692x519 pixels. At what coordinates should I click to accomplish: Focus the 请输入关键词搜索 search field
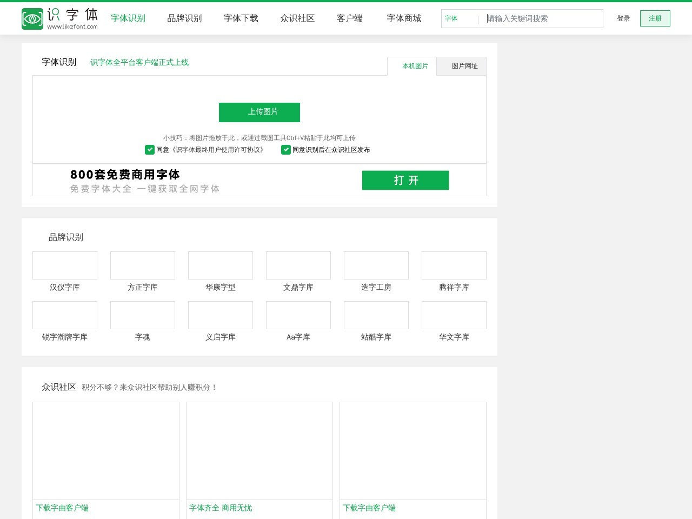(x=543, y=18)
